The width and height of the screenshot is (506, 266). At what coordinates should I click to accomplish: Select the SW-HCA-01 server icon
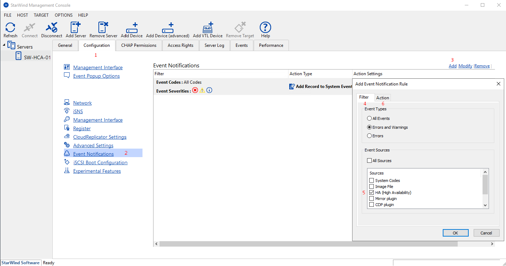tap(19, 56)
